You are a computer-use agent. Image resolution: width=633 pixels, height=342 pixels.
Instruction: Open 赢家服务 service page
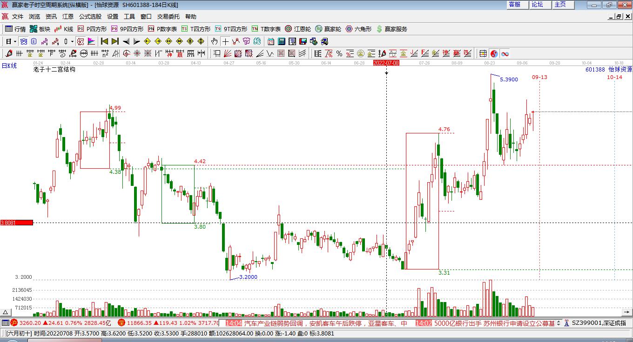(391, 29)
